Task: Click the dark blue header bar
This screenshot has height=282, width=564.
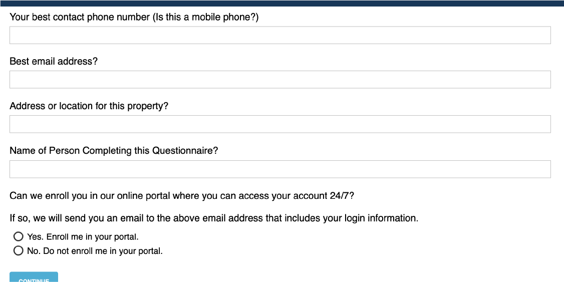Action: click(282, 3)
